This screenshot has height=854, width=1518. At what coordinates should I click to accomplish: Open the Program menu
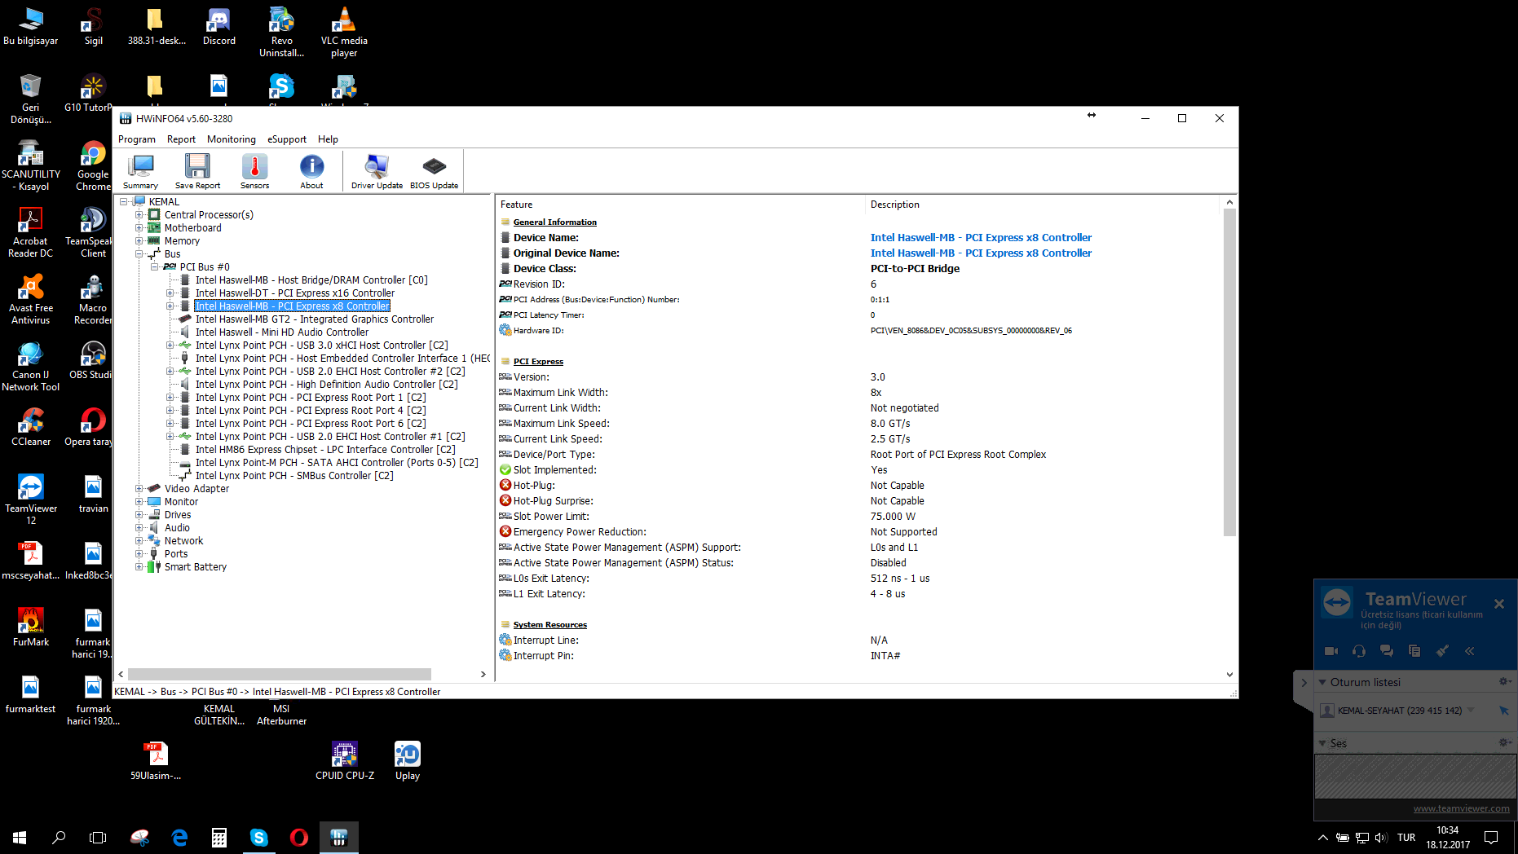click(137, 139)
